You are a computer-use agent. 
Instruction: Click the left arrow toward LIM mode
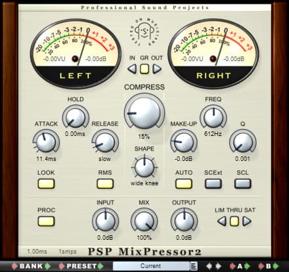pos(222,221)
